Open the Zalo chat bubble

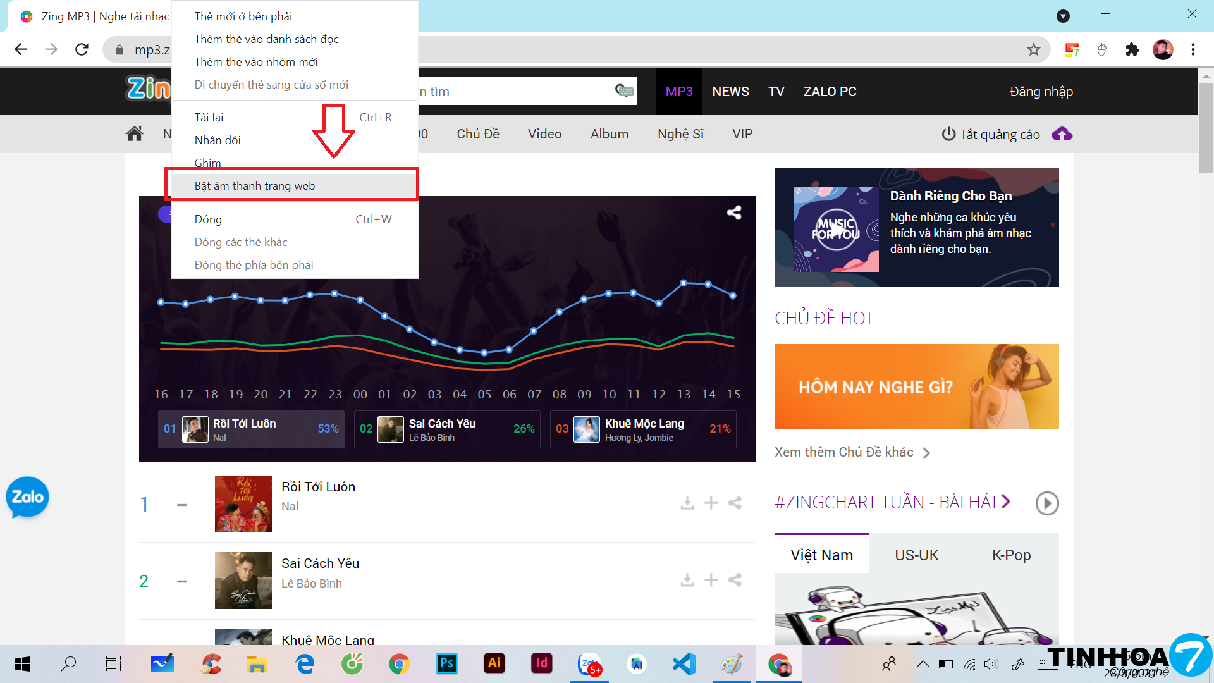coord(27,497)
